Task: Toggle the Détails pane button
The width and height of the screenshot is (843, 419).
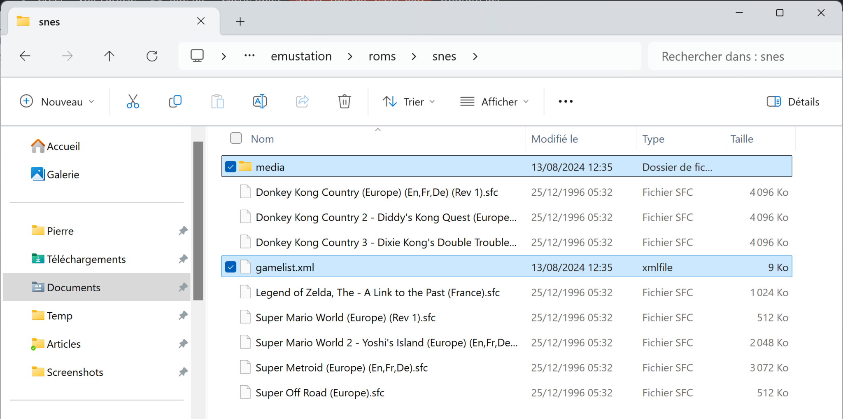Action: point(793,101)
